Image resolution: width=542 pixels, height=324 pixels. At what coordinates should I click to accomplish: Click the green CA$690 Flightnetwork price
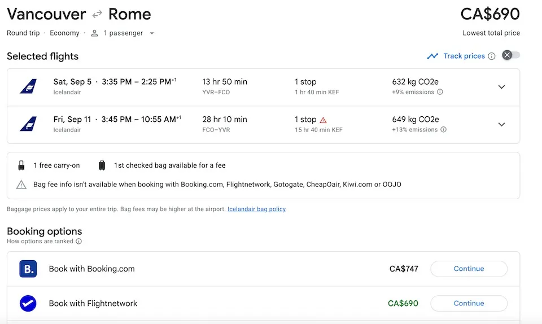point(403,303)
